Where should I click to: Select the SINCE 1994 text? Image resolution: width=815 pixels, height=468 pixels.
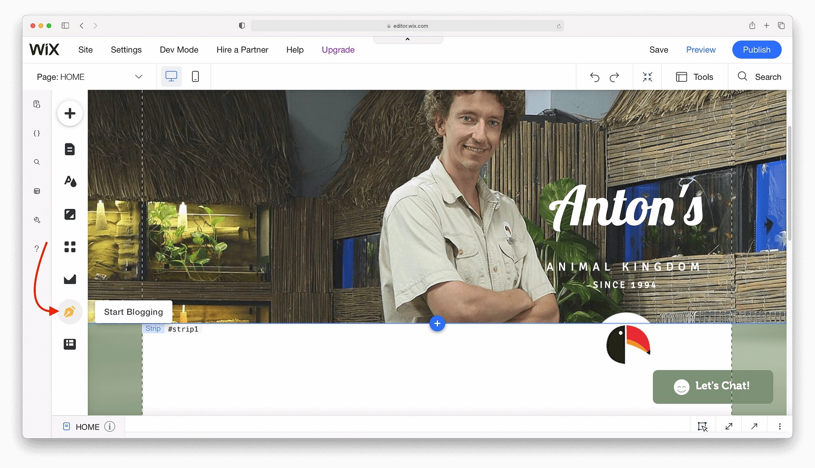(625, 285)
